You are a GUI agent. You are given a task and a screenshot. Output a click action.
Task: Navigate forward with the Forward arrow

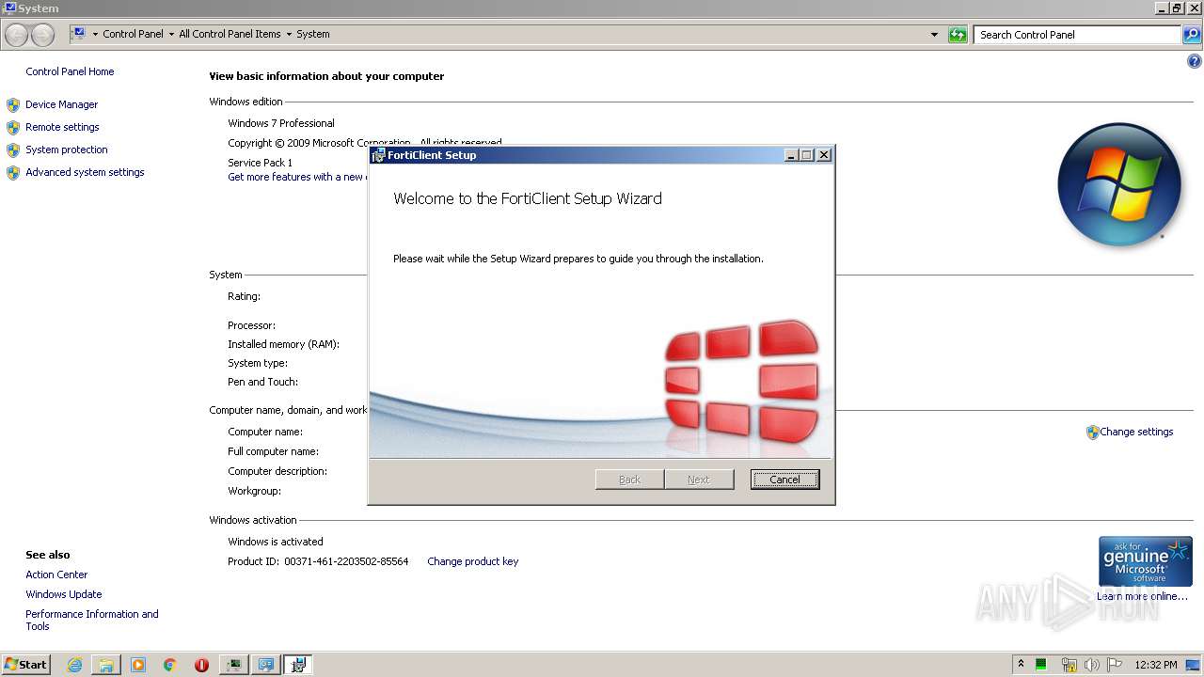[x=43, y=35]
